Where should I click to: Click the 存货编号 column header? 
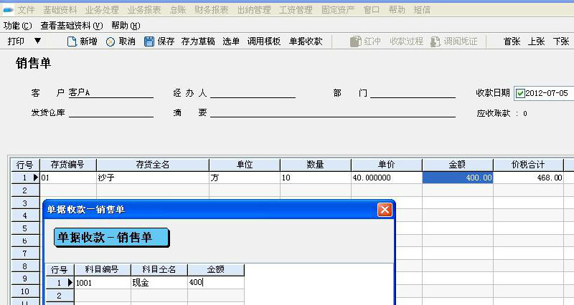click(x=68, y=165)
